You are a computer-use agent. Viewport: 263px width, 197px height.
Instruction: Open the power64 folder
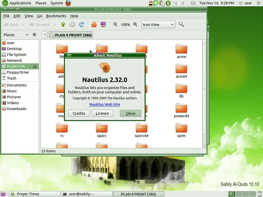click(x=181, y=110)
